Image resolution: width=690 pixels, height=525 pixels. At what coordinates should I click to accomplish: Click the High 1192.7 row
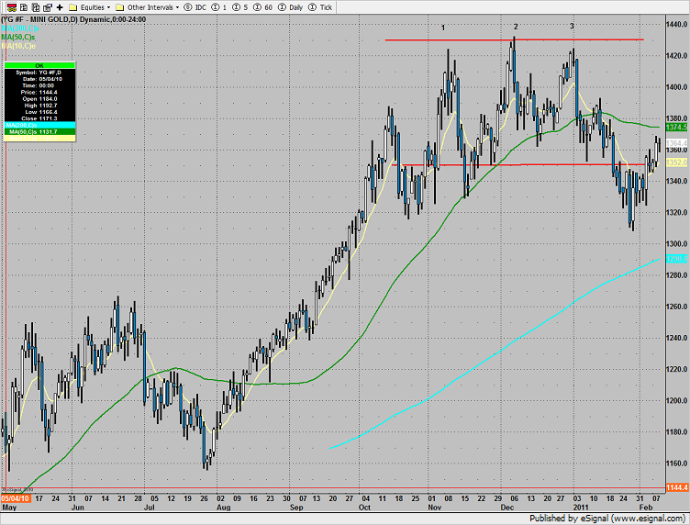[39, 106]
